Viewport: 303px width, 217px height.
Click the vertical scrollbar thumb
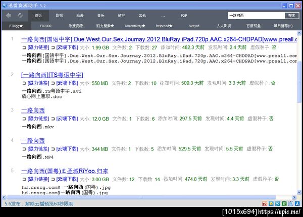[x=299, y=82]
